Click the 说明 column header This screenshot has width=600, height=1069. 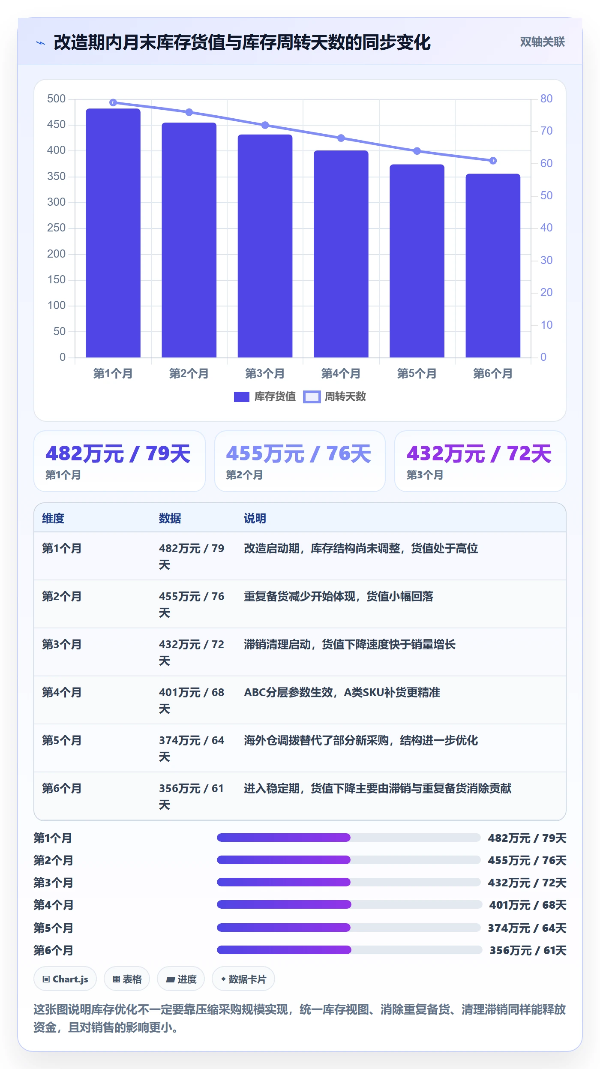click(x=255, y=518)
